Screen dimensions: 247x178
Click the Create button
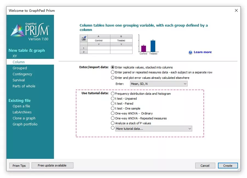pos(228,166)
